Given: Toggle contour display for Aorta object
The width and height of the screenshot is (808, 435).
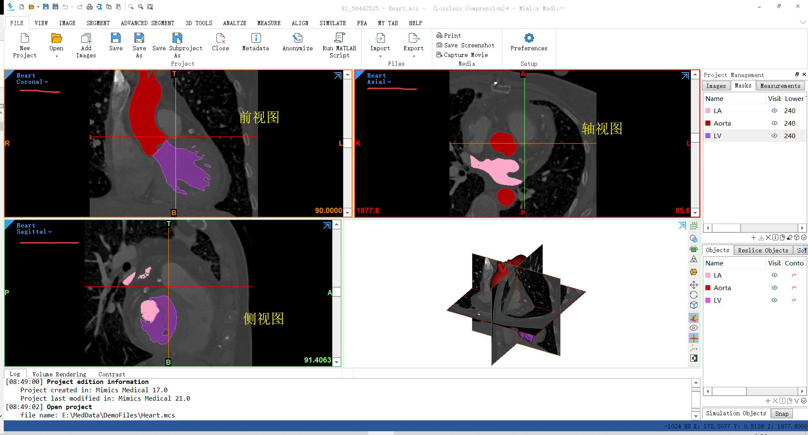Looking at the screenshot, I should (794, 288).
